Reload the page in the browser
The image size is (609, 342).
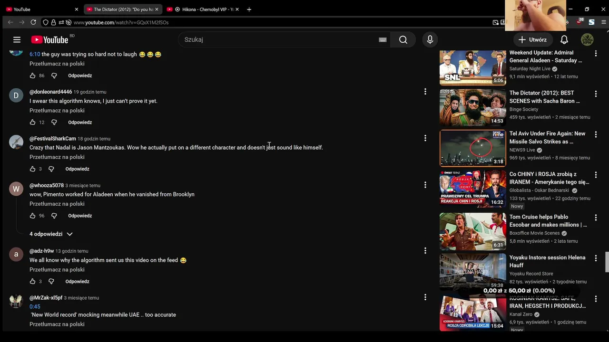click(x=33, y=22)
